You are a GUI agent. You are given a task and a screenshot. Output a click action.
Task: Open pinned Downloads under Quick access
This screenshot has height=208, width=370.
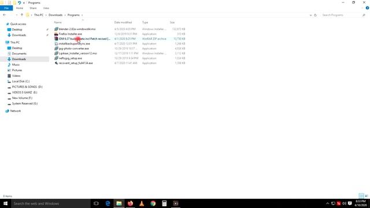click(x=19, y=35)
